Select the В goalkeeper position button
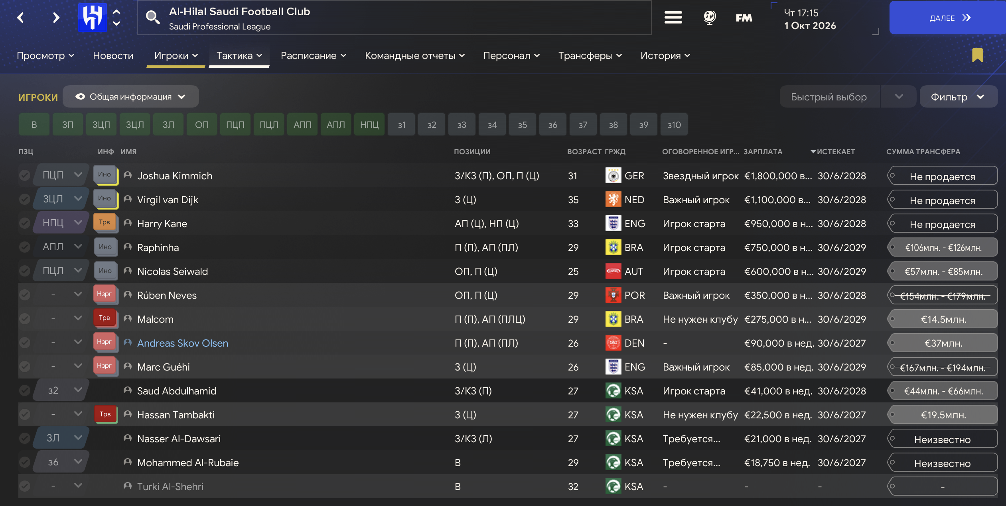 point(34,124)
